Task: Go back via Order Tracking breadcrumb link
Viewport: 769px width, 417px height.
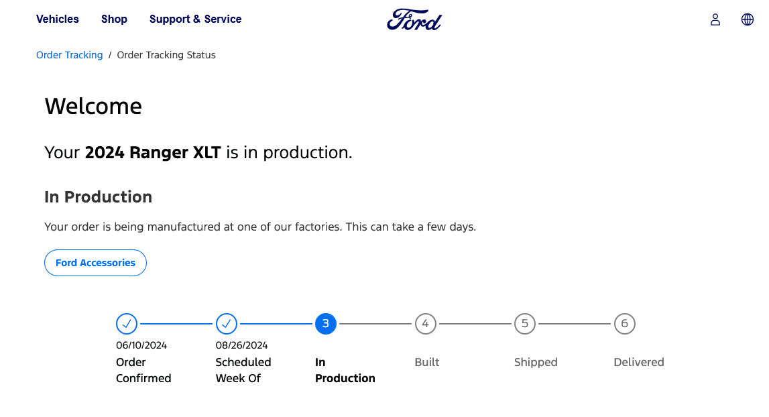Action: (69, 55)
